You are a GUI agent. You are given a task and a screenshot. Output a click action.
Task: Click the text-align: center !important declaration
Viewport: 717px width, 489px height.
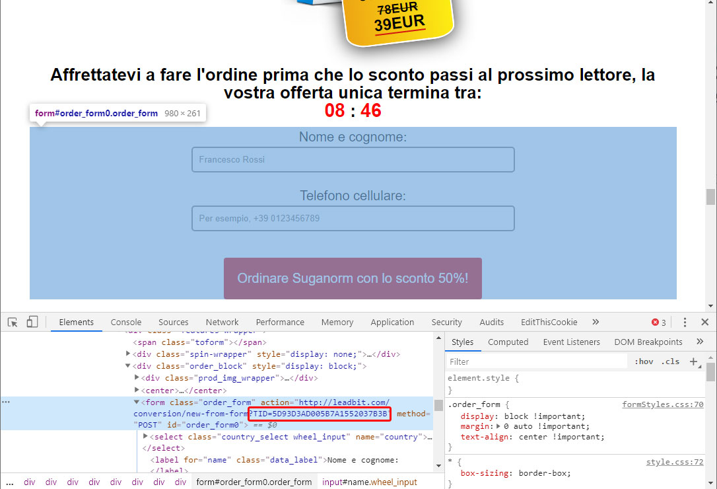click(532, 437)
